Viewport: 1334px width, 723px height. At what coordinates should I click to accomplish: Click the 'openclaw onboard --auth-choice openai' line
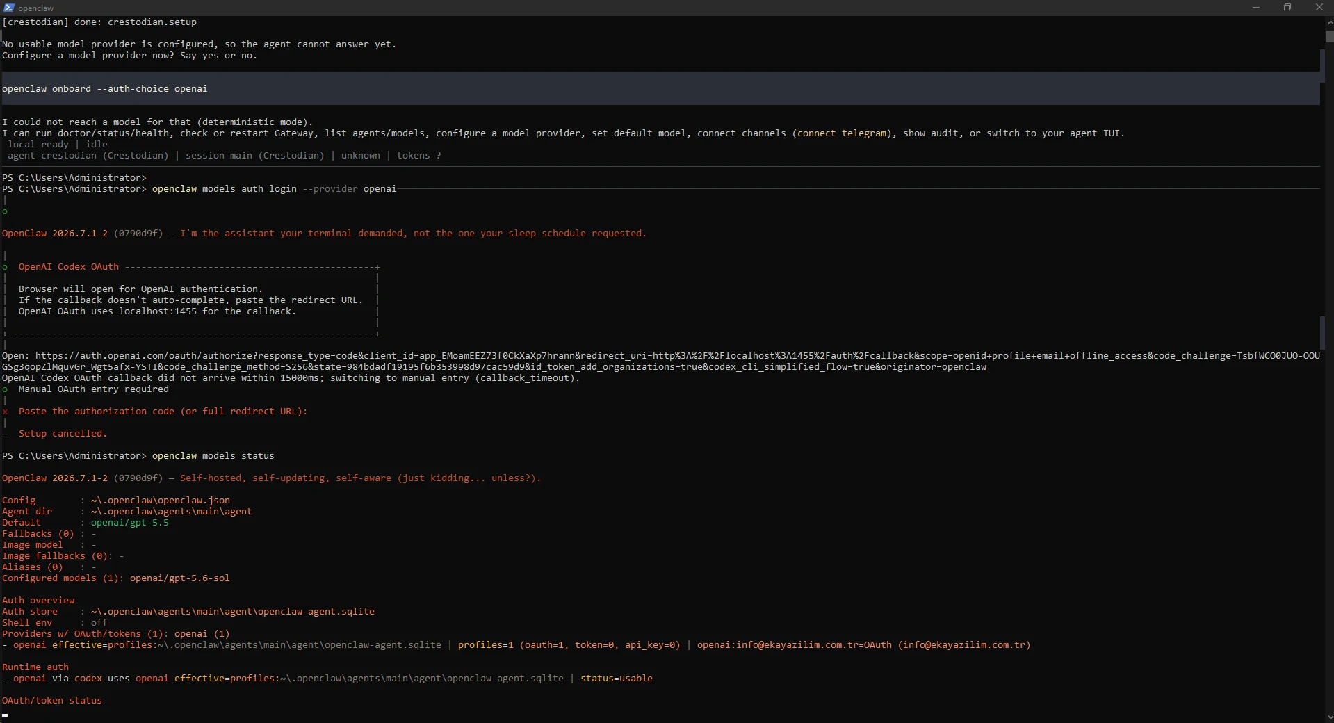point(105,89)
